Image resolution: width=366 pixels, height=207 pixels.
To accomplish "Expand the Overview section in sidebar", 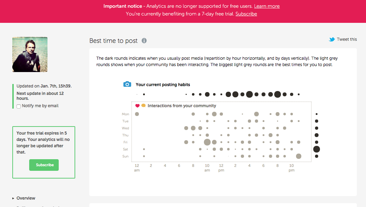I will (x=26, y=198).
